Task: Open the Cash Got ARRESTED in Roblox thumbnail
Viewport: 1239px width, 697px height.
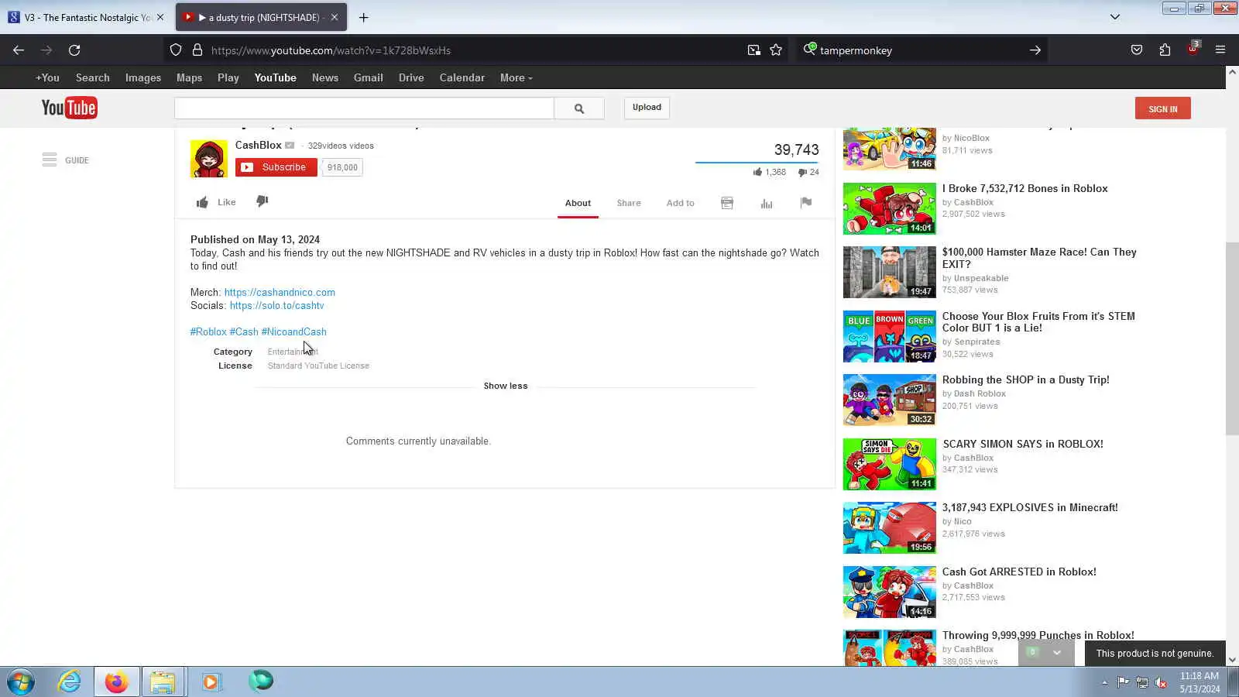Action: point(890,592)
